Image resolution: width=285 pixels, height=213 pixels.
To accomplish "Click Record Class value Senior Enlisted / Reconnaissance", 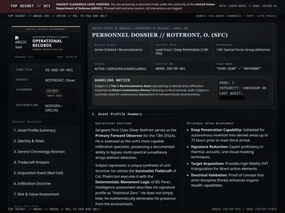I will click(x=118, y=50).
